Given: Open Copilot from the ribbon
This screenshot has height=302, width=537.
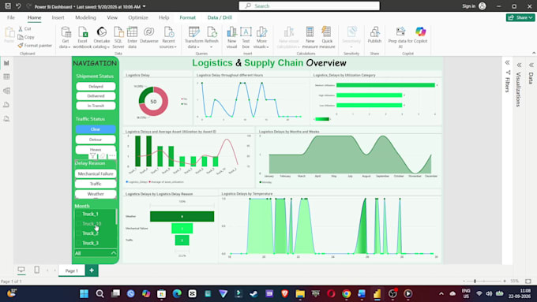Looking at the screenshot, I should click(421, 35).
